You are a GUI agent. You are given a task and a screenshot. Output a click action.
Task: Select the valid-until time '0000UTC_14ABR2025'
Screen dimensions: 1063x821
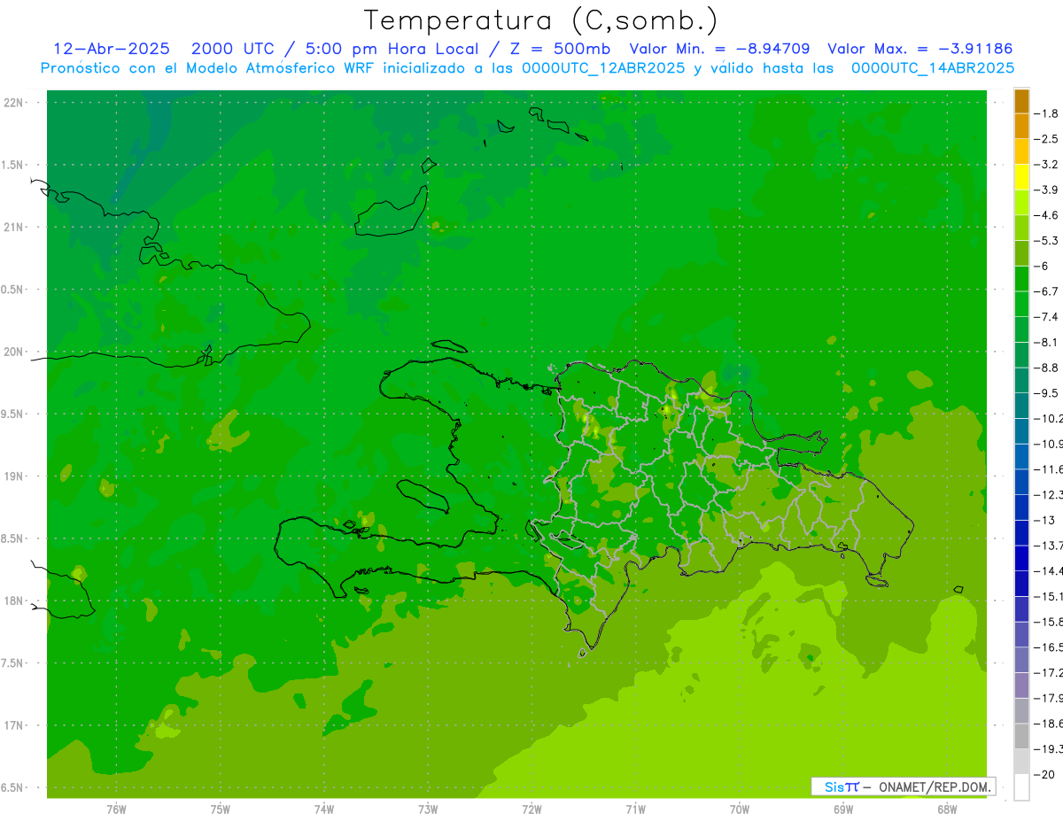pos(933,68)
